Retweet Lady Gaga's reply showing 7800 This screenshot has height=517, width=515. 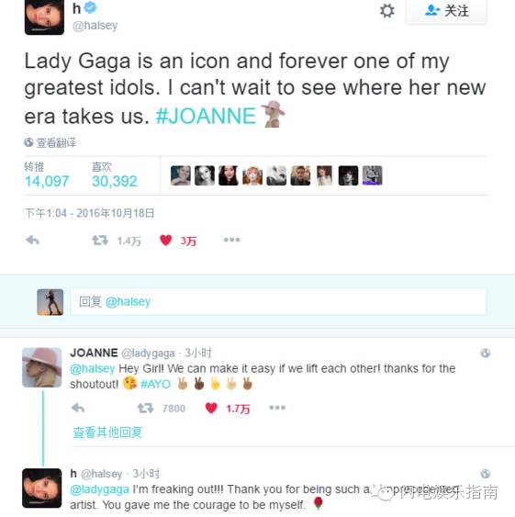tap(145, 409)
